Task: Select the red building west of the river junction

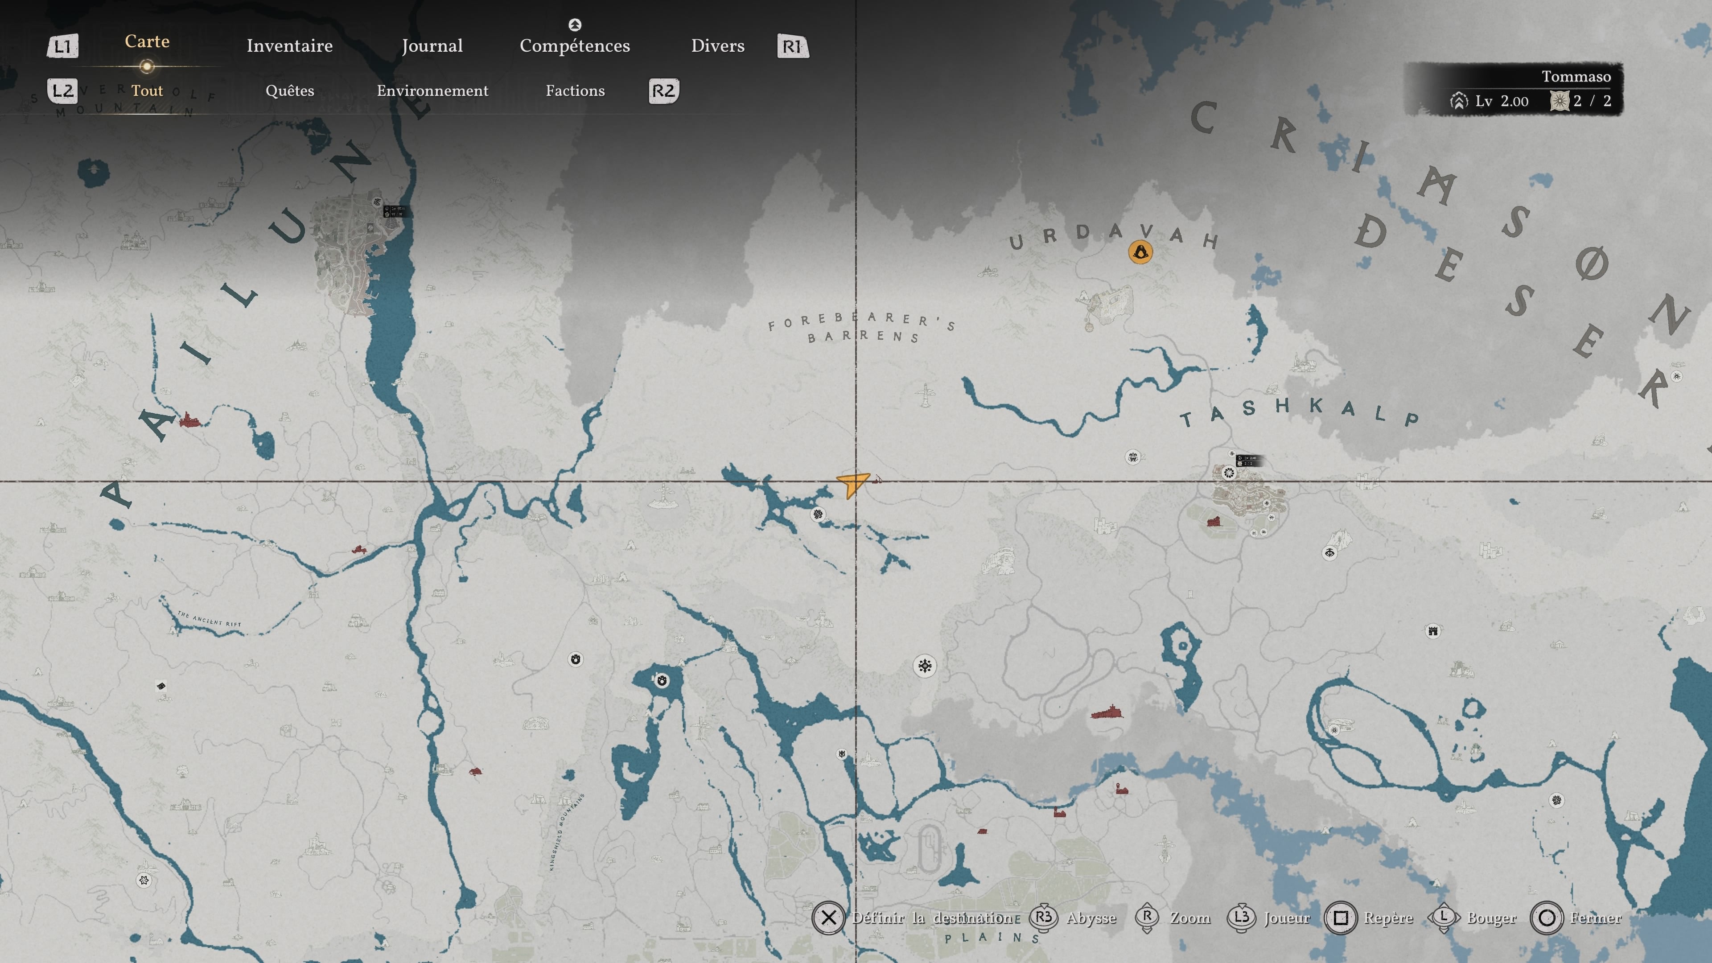Action: pos(359,550)
